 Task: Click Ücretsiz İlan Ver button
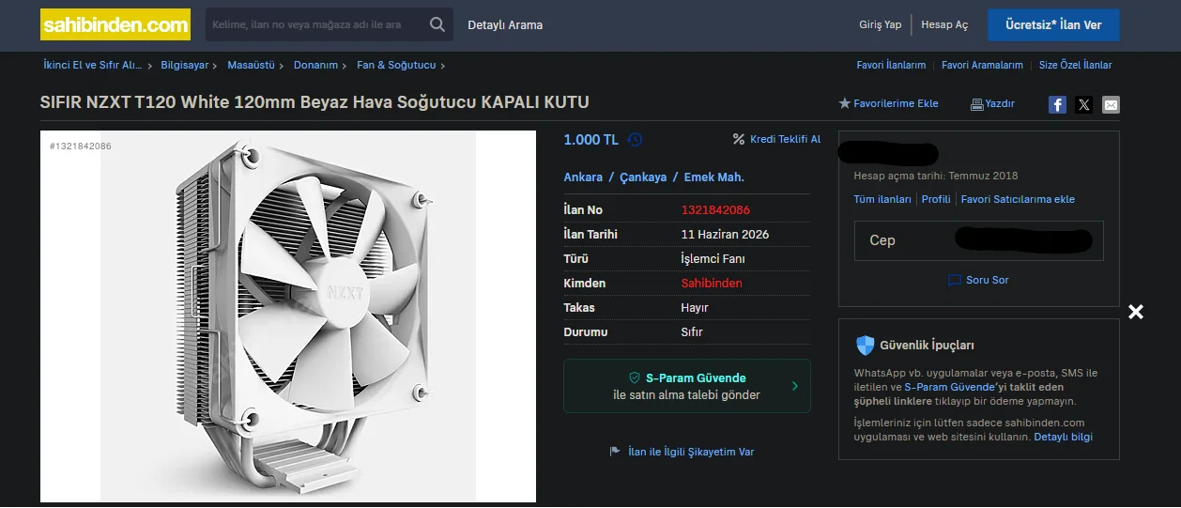click(1053, 24)
